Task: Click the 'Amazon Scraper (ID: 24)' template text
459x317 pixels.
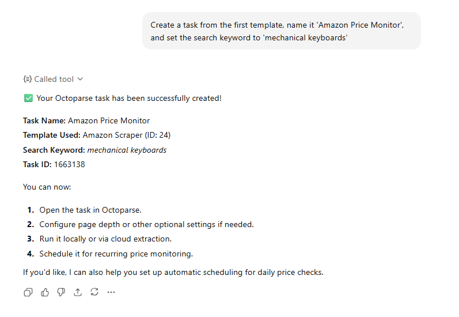Action: (x=127, y=135)
